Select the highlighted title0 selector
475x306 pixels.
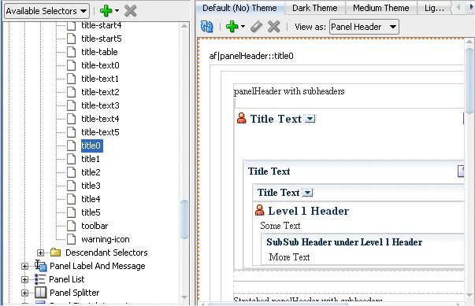click(x=92, y=146)
